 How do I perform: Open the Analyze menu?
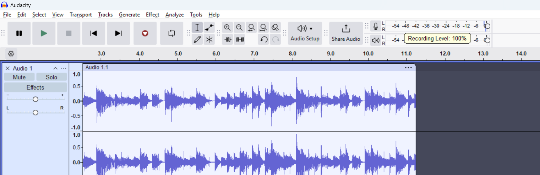174,15
